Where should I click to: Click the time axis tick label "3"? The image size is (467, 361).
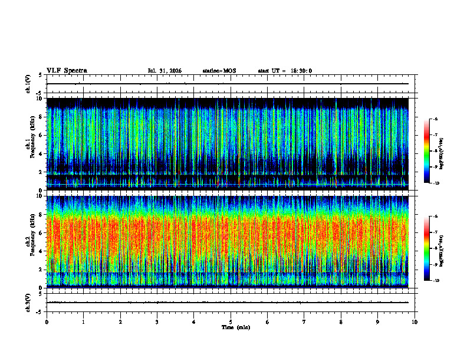coord(157,322)
